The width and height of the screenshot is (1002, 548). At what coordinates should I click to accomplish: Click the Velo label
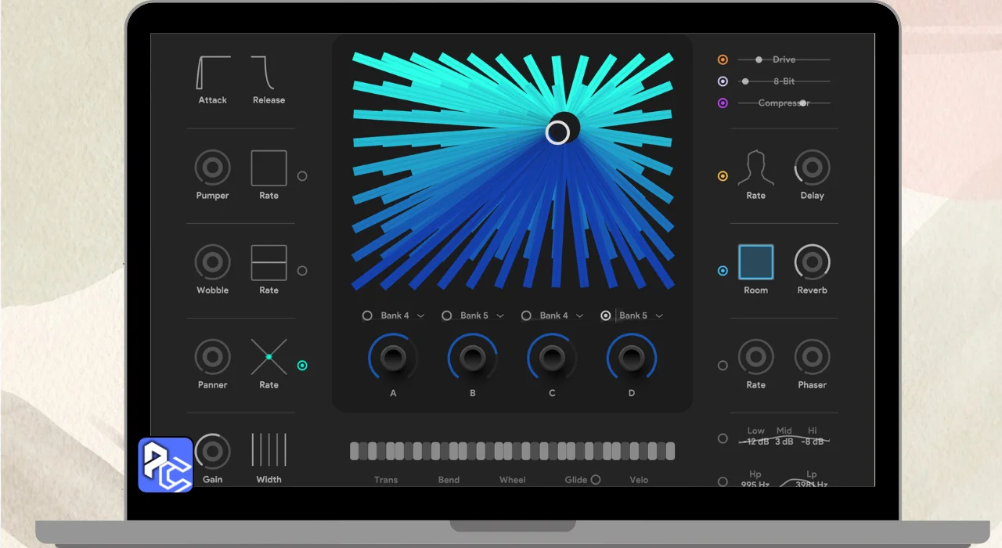639,480
